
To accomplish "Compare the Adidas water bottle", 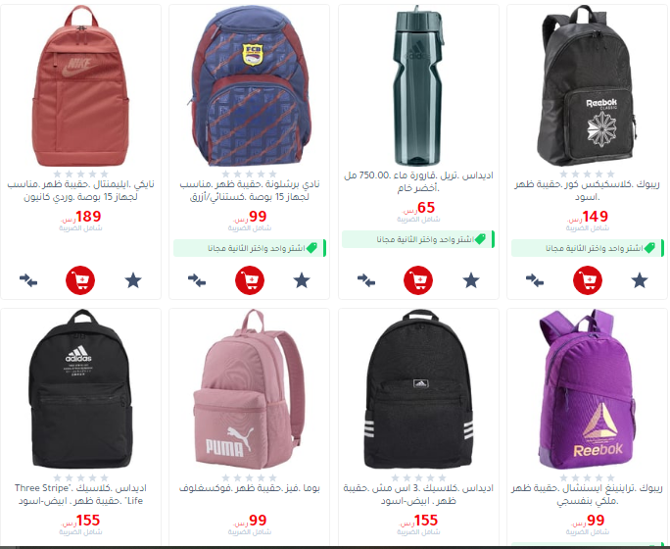I will [366, 280].
